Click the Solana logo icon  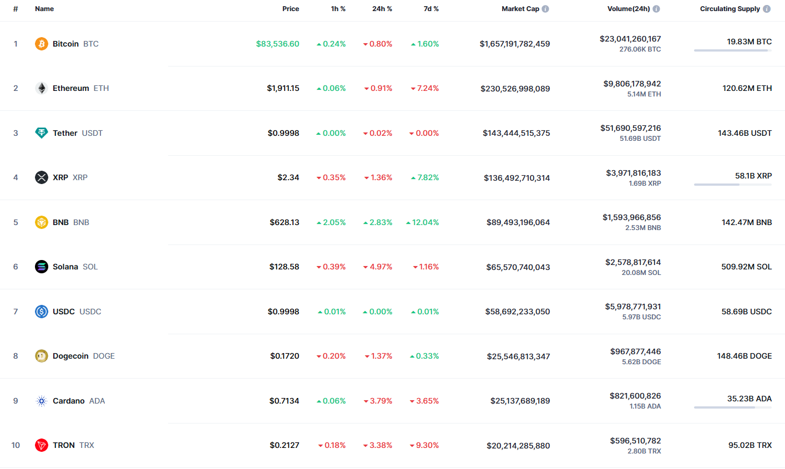42,267
